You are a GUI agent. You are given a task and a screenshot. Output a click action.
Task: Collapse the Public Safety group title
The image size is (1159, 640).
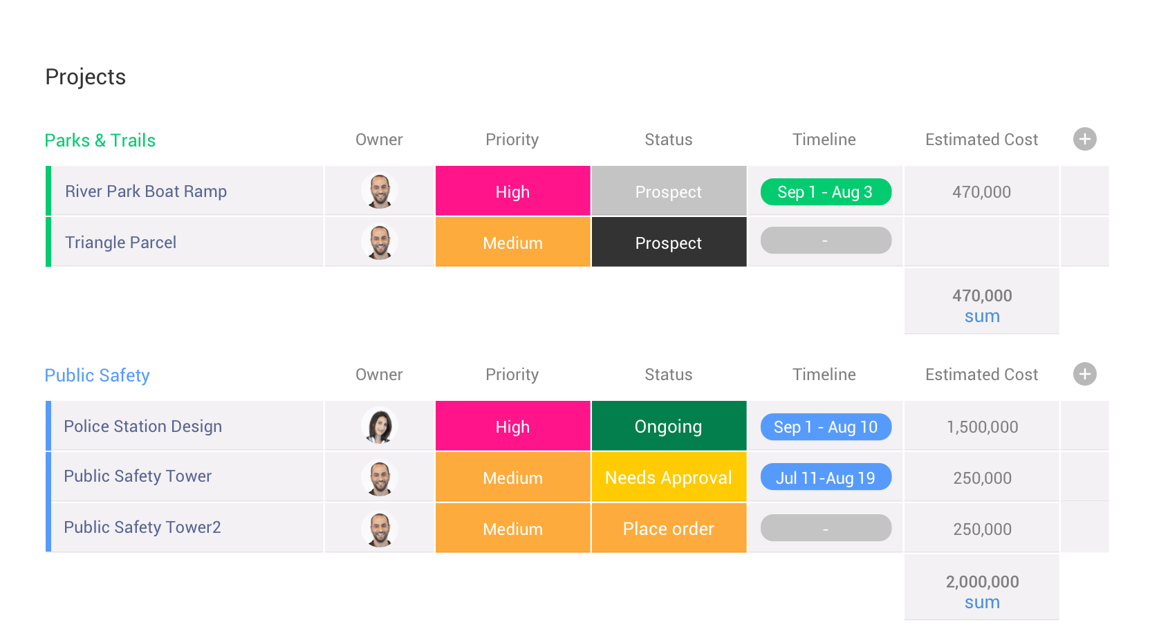point(97,375)
